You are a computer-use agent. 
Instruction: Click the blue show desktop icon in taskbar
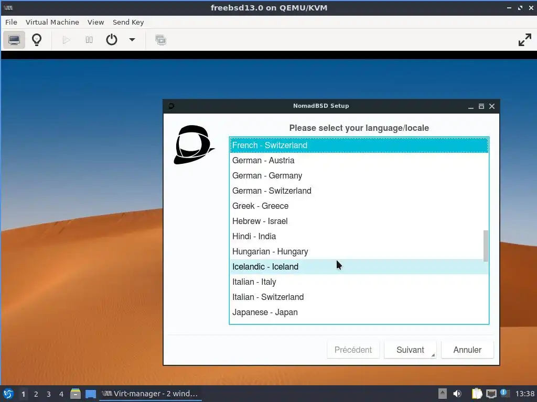click(x=90, y=394)
